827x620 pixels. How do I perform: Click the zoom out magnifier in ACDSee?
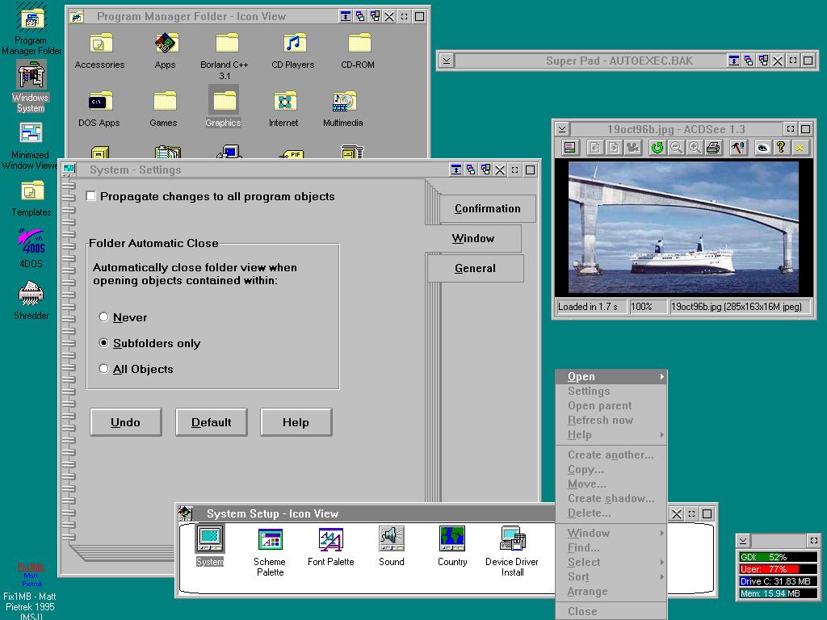point(676,147)
